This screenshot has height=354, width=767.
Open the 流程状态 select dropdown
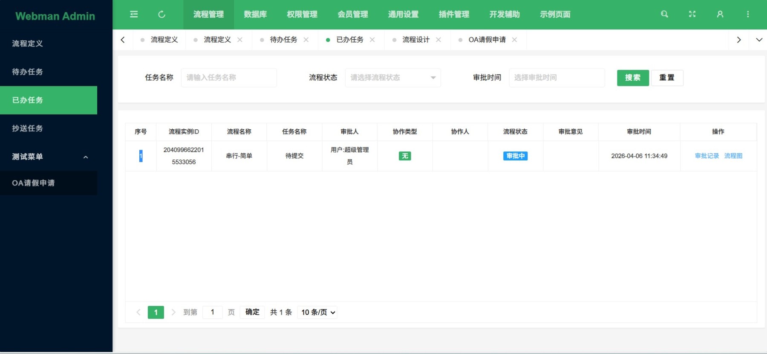click(x=392, y=78)
